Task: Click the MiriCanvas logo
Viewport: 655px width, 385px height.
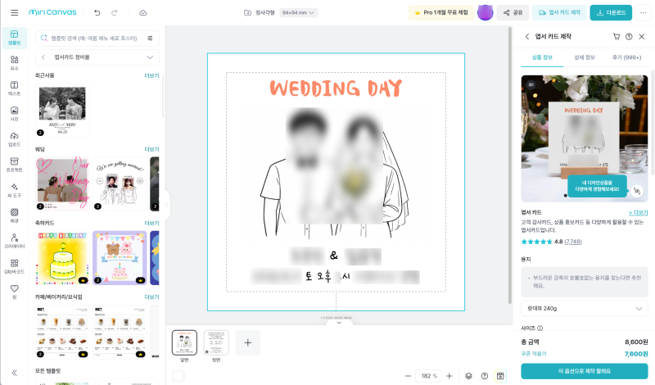Action: (52, 12)
